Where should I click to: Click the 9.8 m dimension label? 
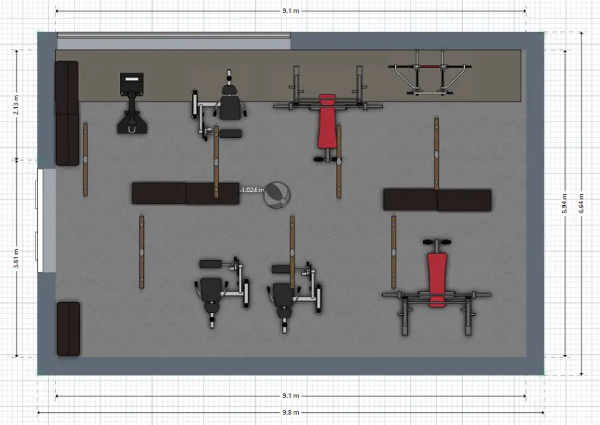coord(290,412)
